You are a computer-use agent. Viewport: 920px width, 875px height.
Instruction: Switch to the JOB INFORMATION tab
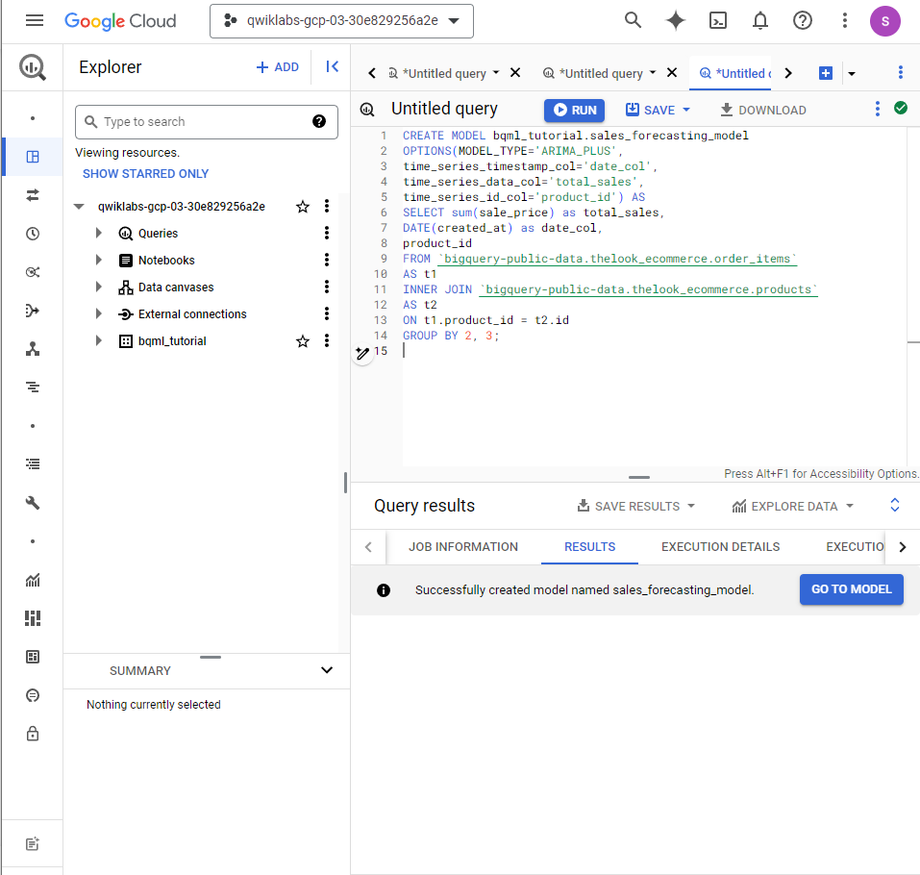click(463, 547)
